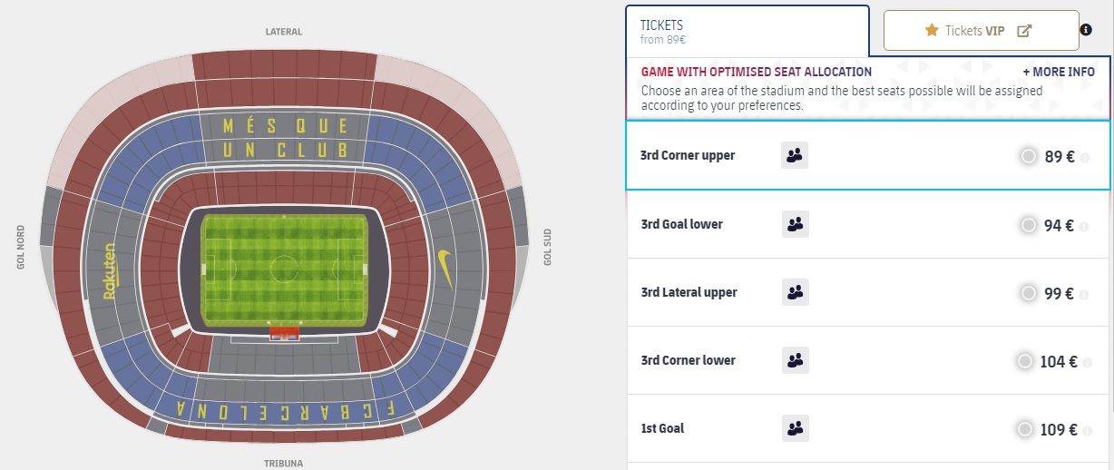Expand + MORE INFO on seat allocation
1114x470 pixels.
1058,72
